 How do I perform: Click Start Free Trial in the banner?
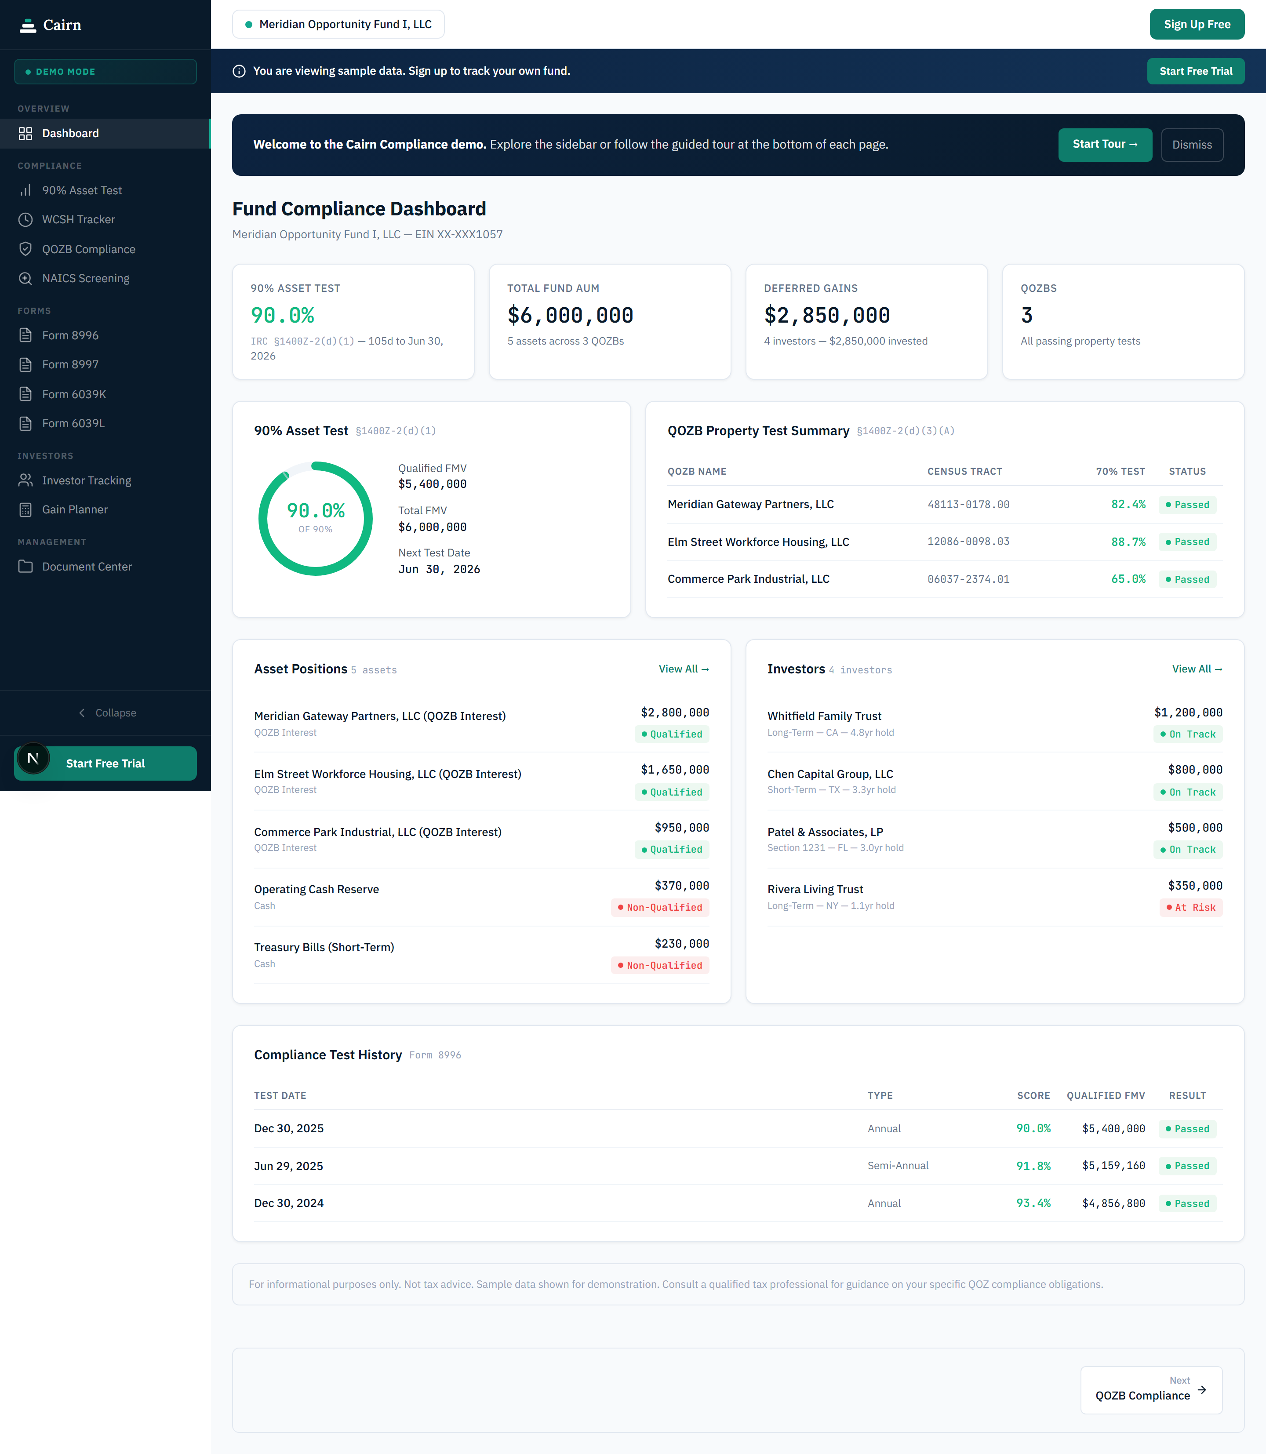click(x=1195, y=71)
